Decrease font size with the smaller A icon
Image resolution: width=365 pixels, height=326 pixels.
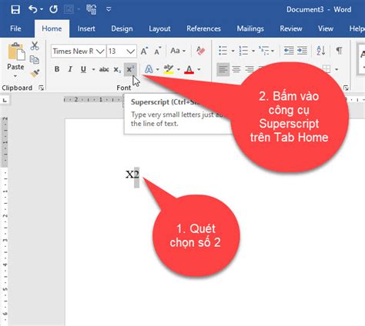click(x=158, y=51)
